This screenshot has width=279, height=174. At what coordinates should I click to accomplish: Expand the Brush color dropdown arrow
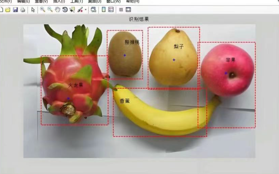(86, 10)
